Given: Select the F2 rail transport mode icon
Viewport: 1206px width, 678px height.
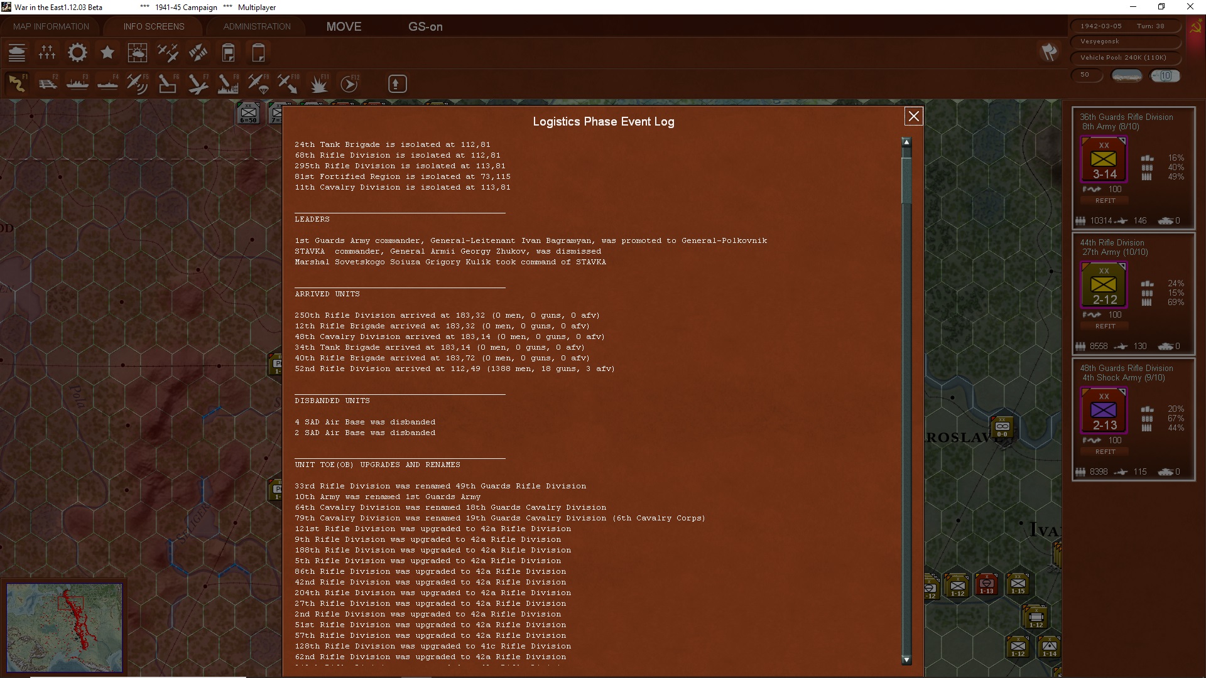Looking at the screenshot, I should [47, 83].
